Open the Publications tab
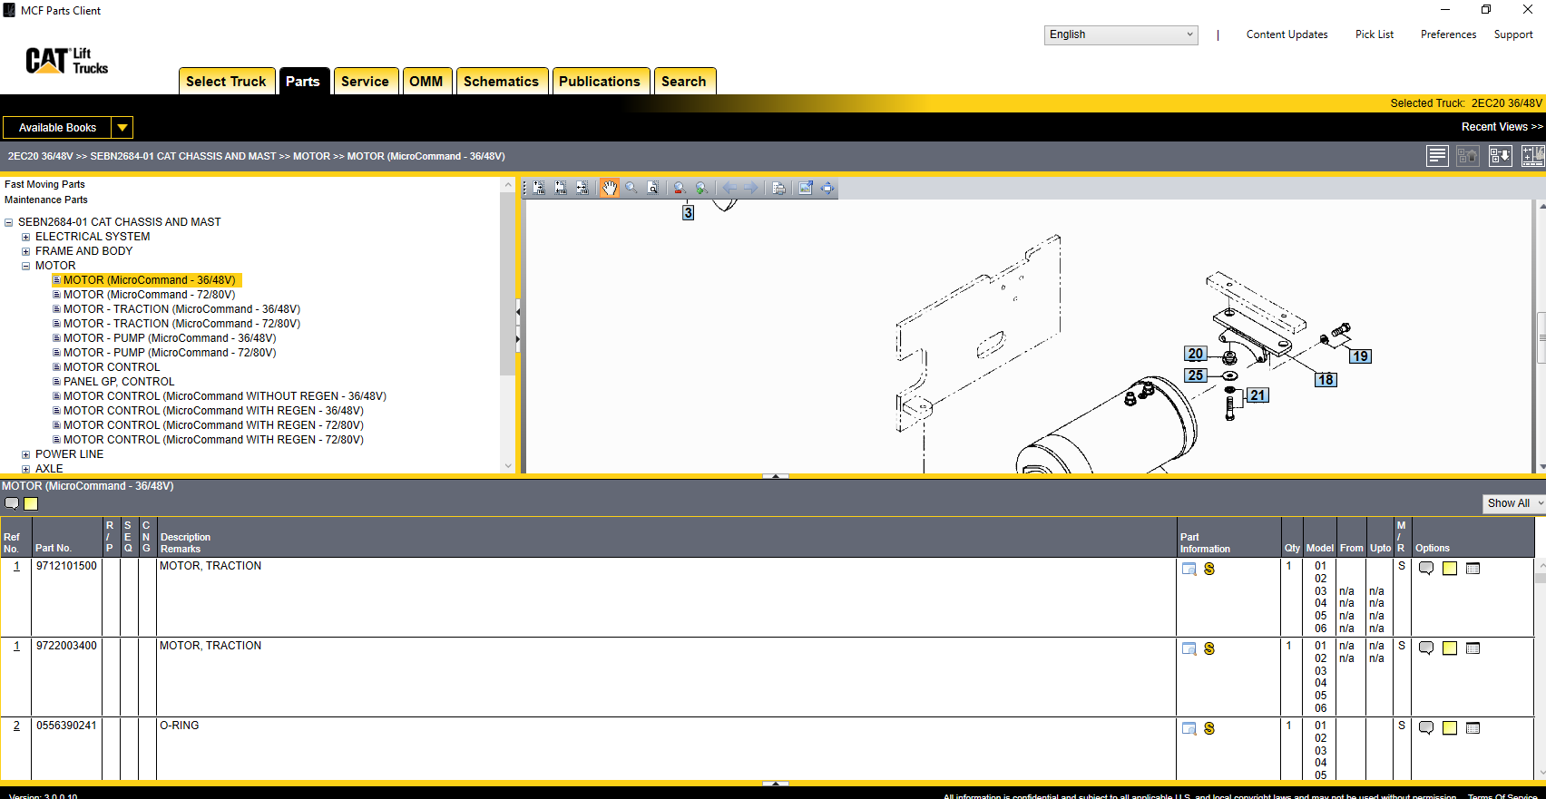Screen dimensions: 1546x799 tap(599, 82)
